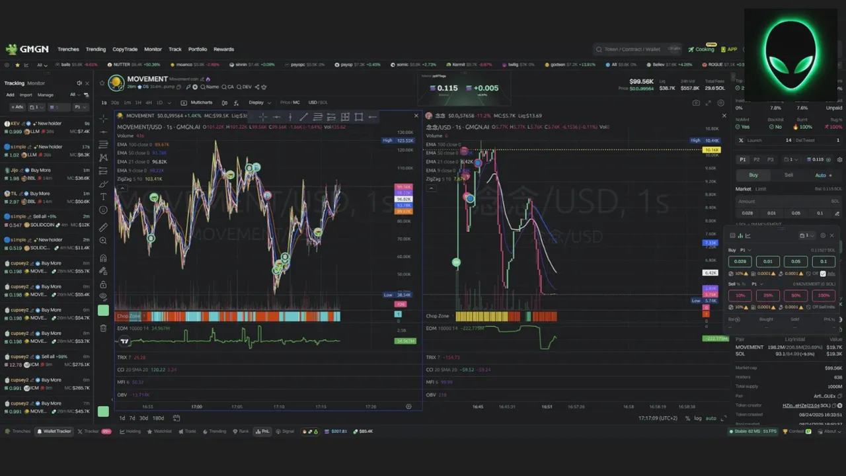Click Import in tracking panel
This screenshot has width=846, height=476.
[x=26, y=95]
